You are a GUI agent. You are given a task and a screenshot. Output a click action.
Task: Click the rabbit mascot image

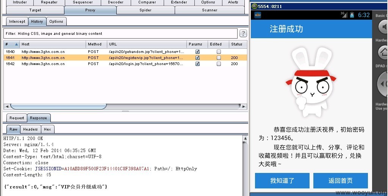coord(311,82)
